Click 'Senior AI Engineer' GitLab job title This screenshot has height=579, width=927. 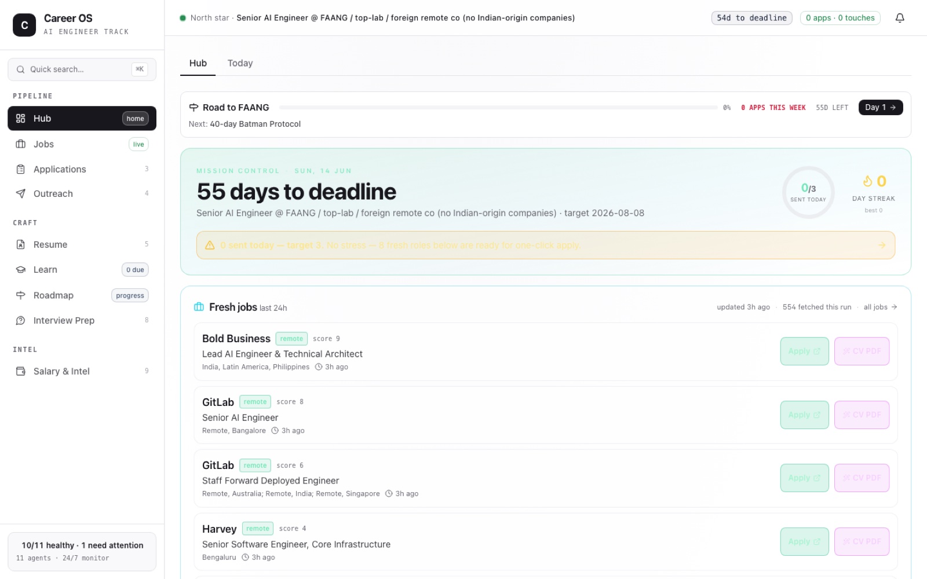coord(240,418)
